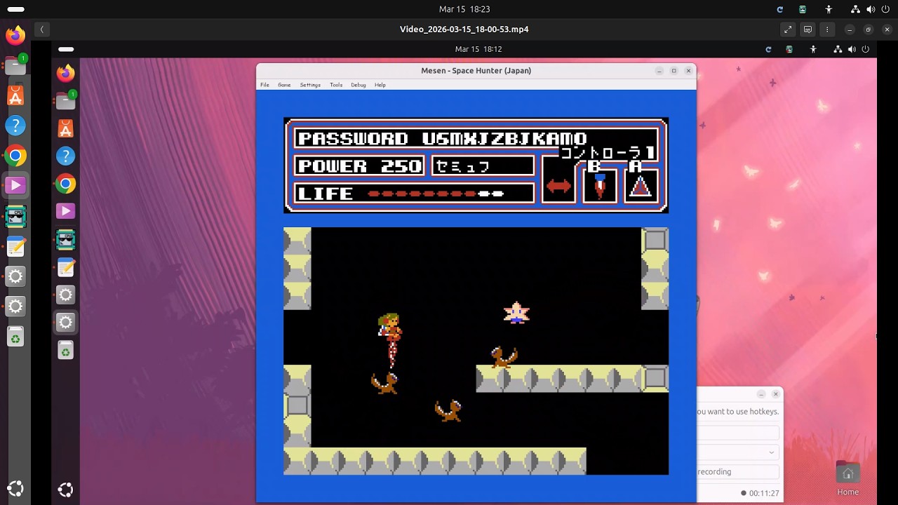Image resolution: width=898 pixels, height=505 pixels.
Task: Click the highlighted Settings gear in recorded dock
Action: (x=65, y=322)
